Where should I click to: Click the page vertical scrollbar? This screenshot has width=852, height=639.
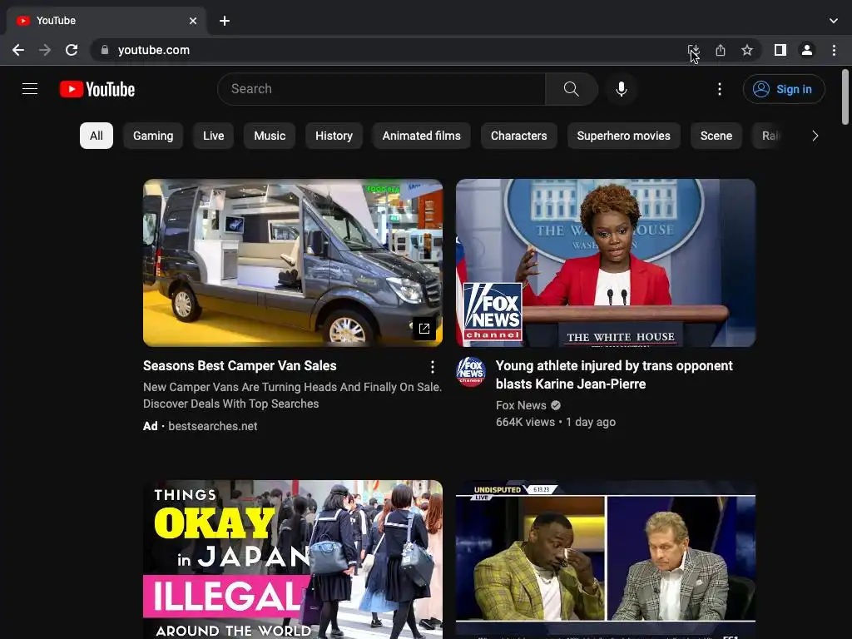[x=845, y=97]
